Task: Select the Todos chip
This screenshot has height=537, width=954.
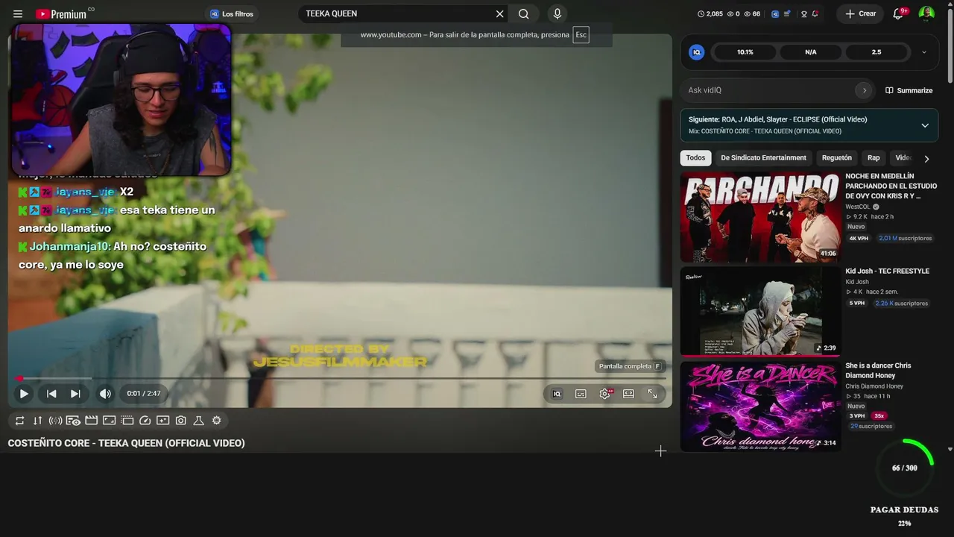Action: point(695,158)
